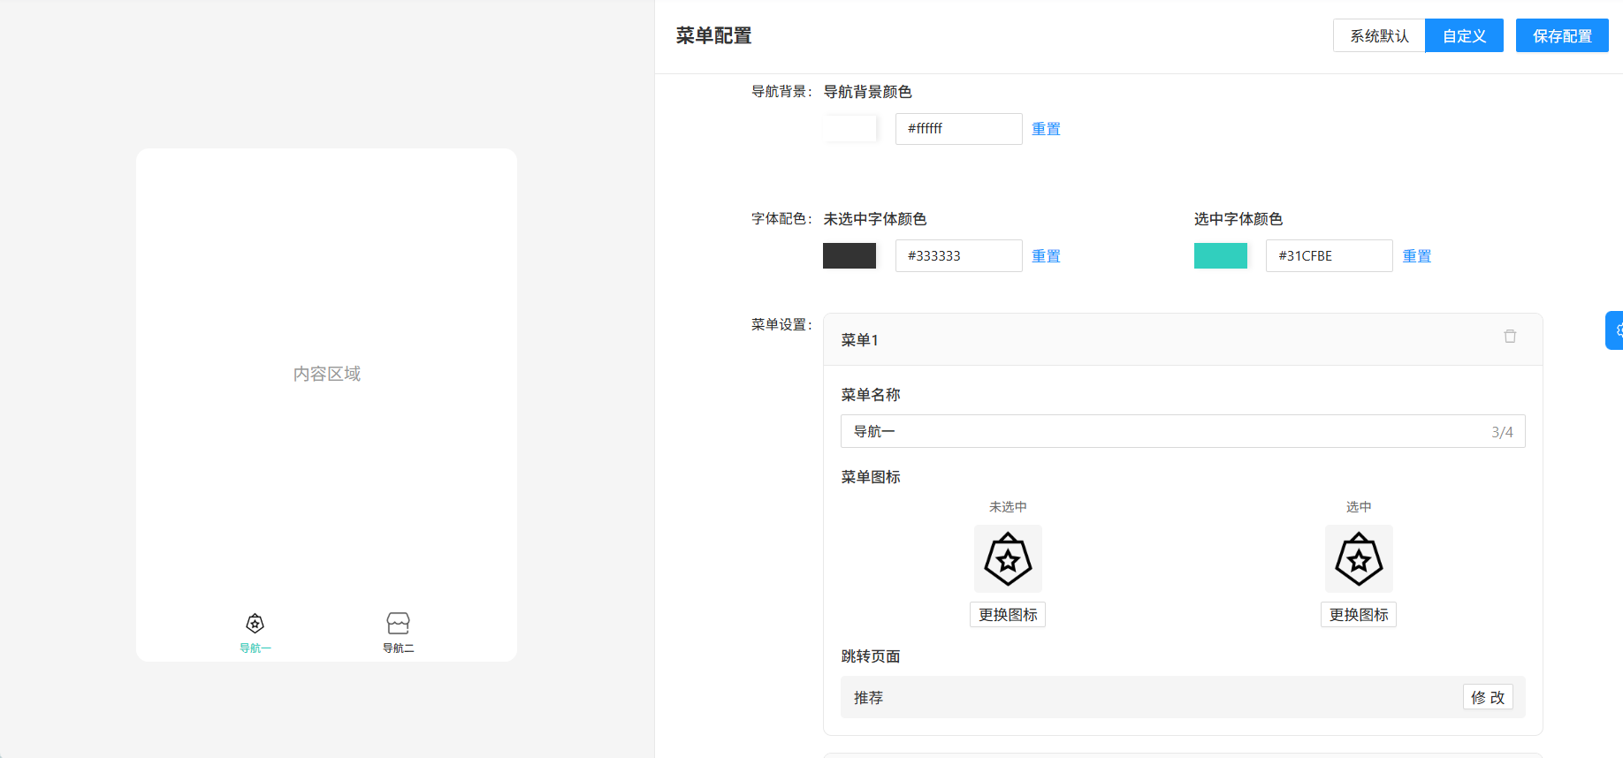Click 修改 button for 跳转页面
Viewport: 1623px width, 758px height.
tap(1488, 697)
